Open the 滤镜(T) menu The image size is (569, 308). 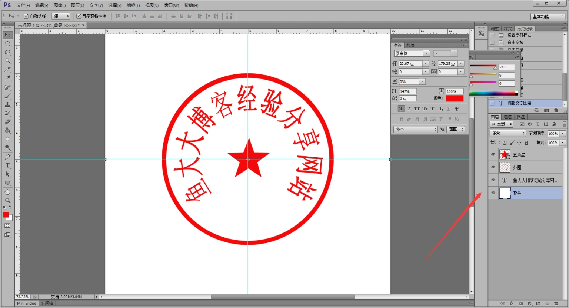(133, 5)
